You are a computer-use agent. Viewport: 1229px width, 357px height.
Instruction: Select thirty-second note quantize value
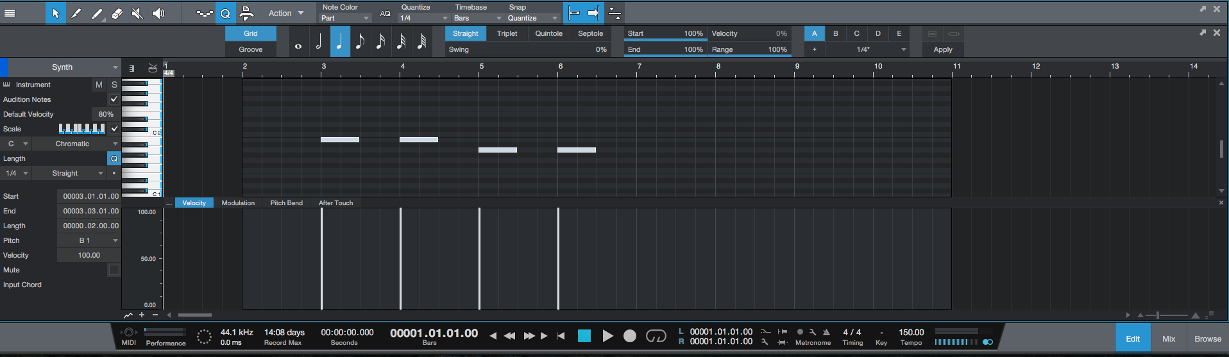401,42
